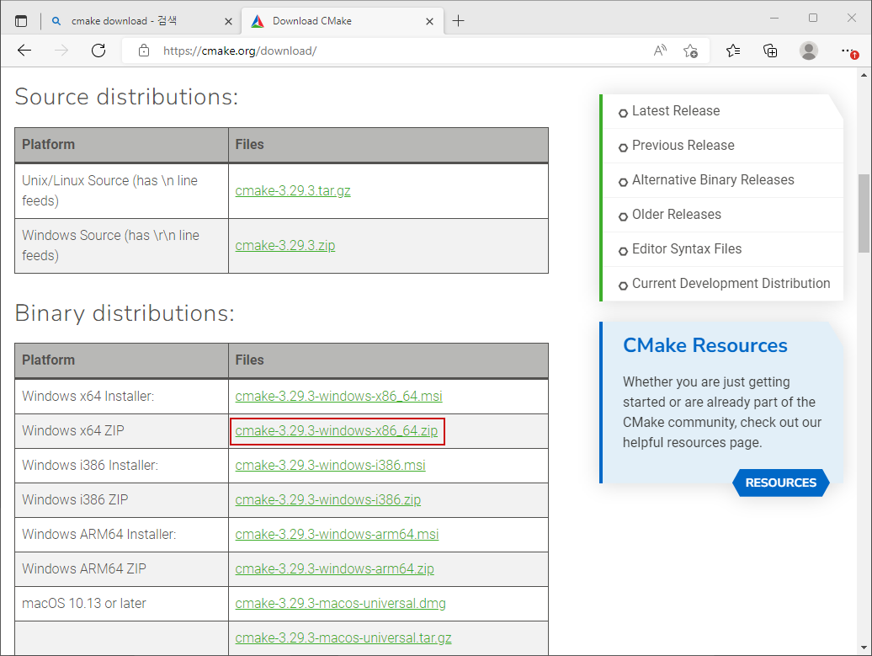Viewport: 872px width, 656px height.
Task: Open the tab actions menu icon
Action: [20, 21]
